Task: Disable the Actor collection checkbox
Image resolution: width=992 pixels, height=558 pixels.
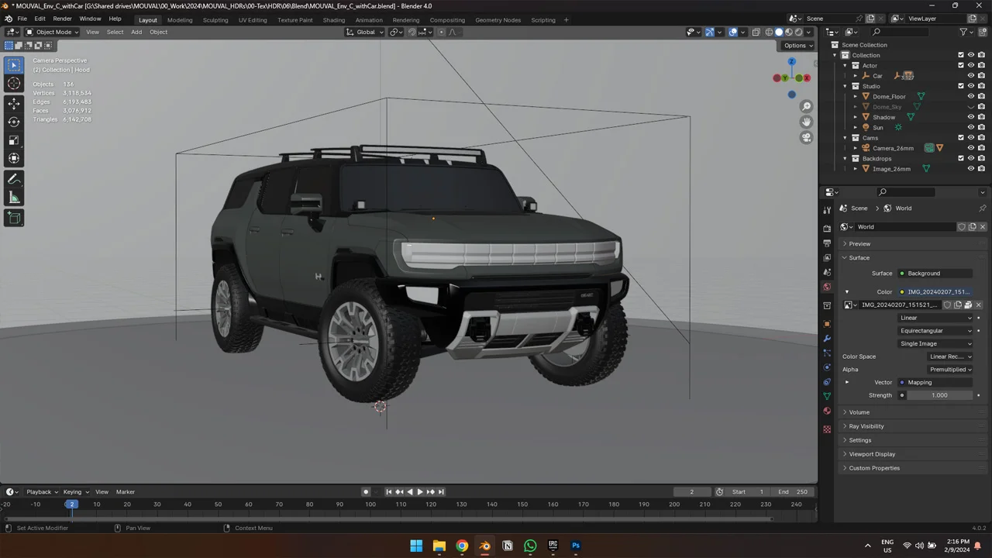Action: point(961,65)
